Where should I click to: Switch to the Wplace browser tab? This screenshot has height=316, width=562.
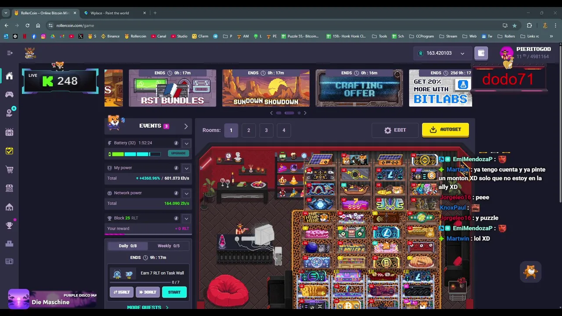(x=115, y=13)
